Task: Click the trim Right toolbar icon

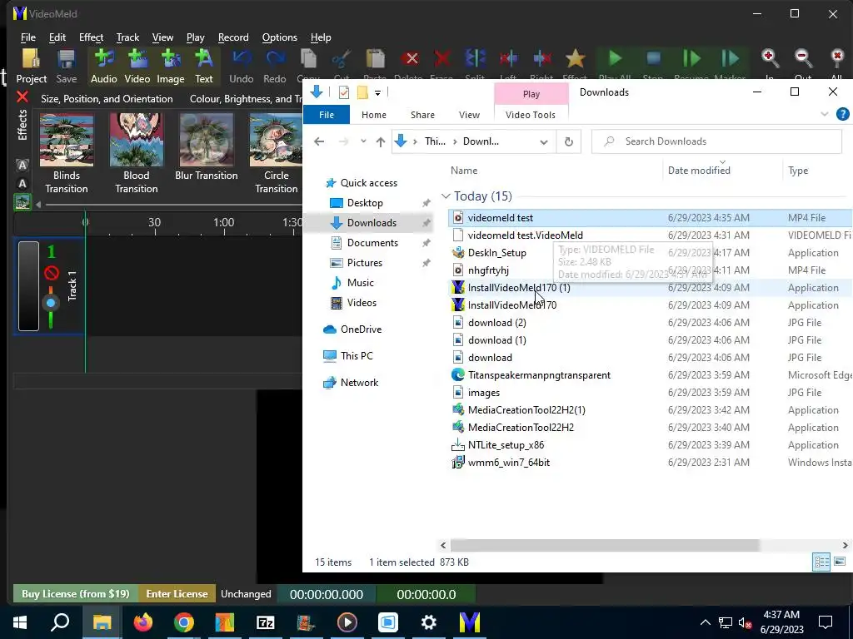Action: 541,59
